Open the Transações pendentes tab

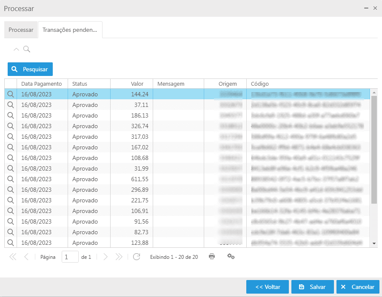click(x=70, y=30)
